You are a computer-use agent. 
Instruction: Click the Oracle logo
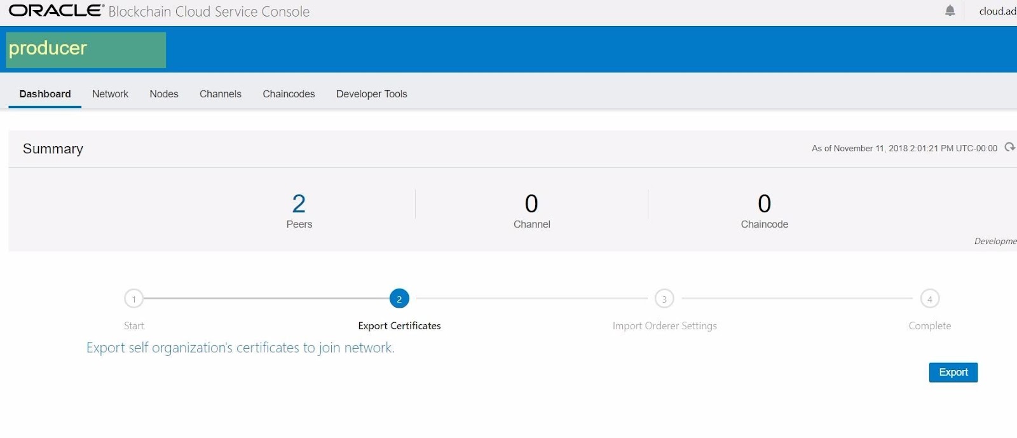(56, 11)
